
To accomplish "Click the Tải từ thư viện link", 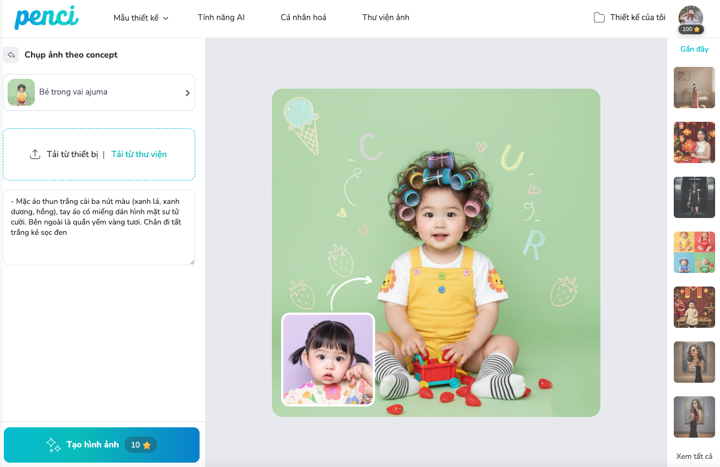I will 139,154.
